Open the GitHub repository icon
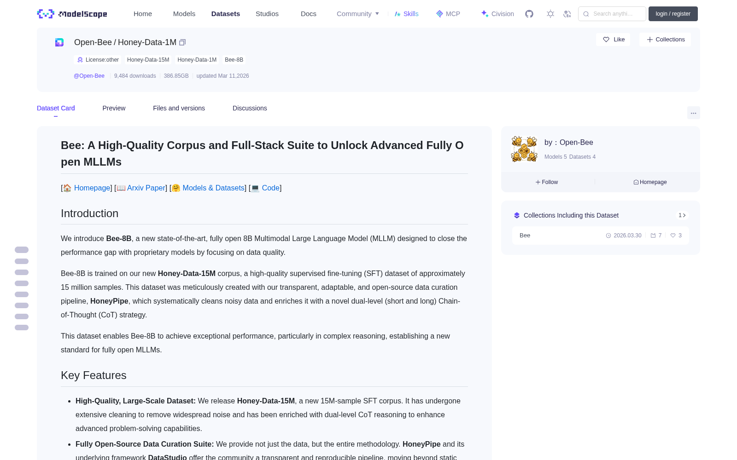Viewport: 737px width, 460px height. (x=529, y=14)
